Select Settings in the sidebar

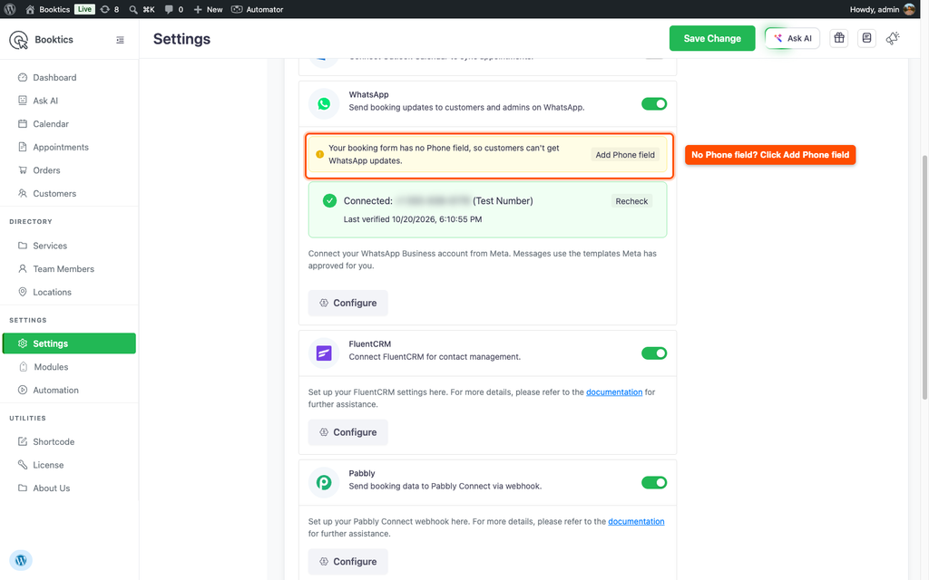(69, 343)
